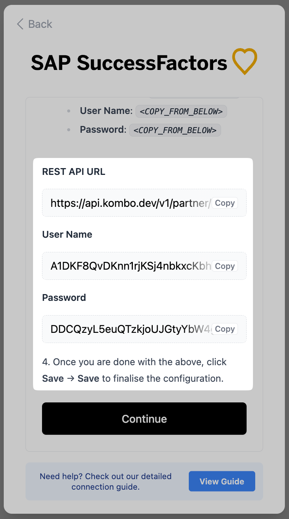The image size is (289, 519).
Task: Copy the REST API URL value
Action: (x=225, y=203)
